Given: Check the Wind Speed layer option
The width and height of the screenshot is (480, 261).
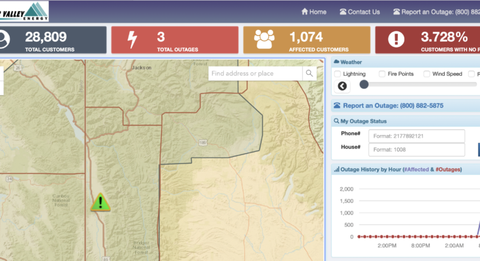Looking at the screenshot, I should [x=426, y=74].
